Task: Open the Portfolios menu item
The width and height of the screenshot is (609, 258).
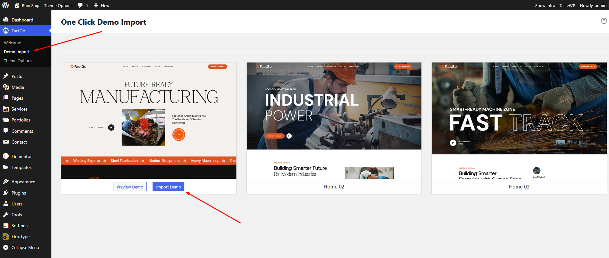Action: (26, 120)
